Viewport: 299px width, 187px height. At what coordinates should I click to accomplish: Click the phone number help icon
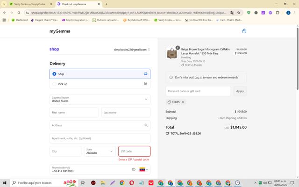point(134,169)
